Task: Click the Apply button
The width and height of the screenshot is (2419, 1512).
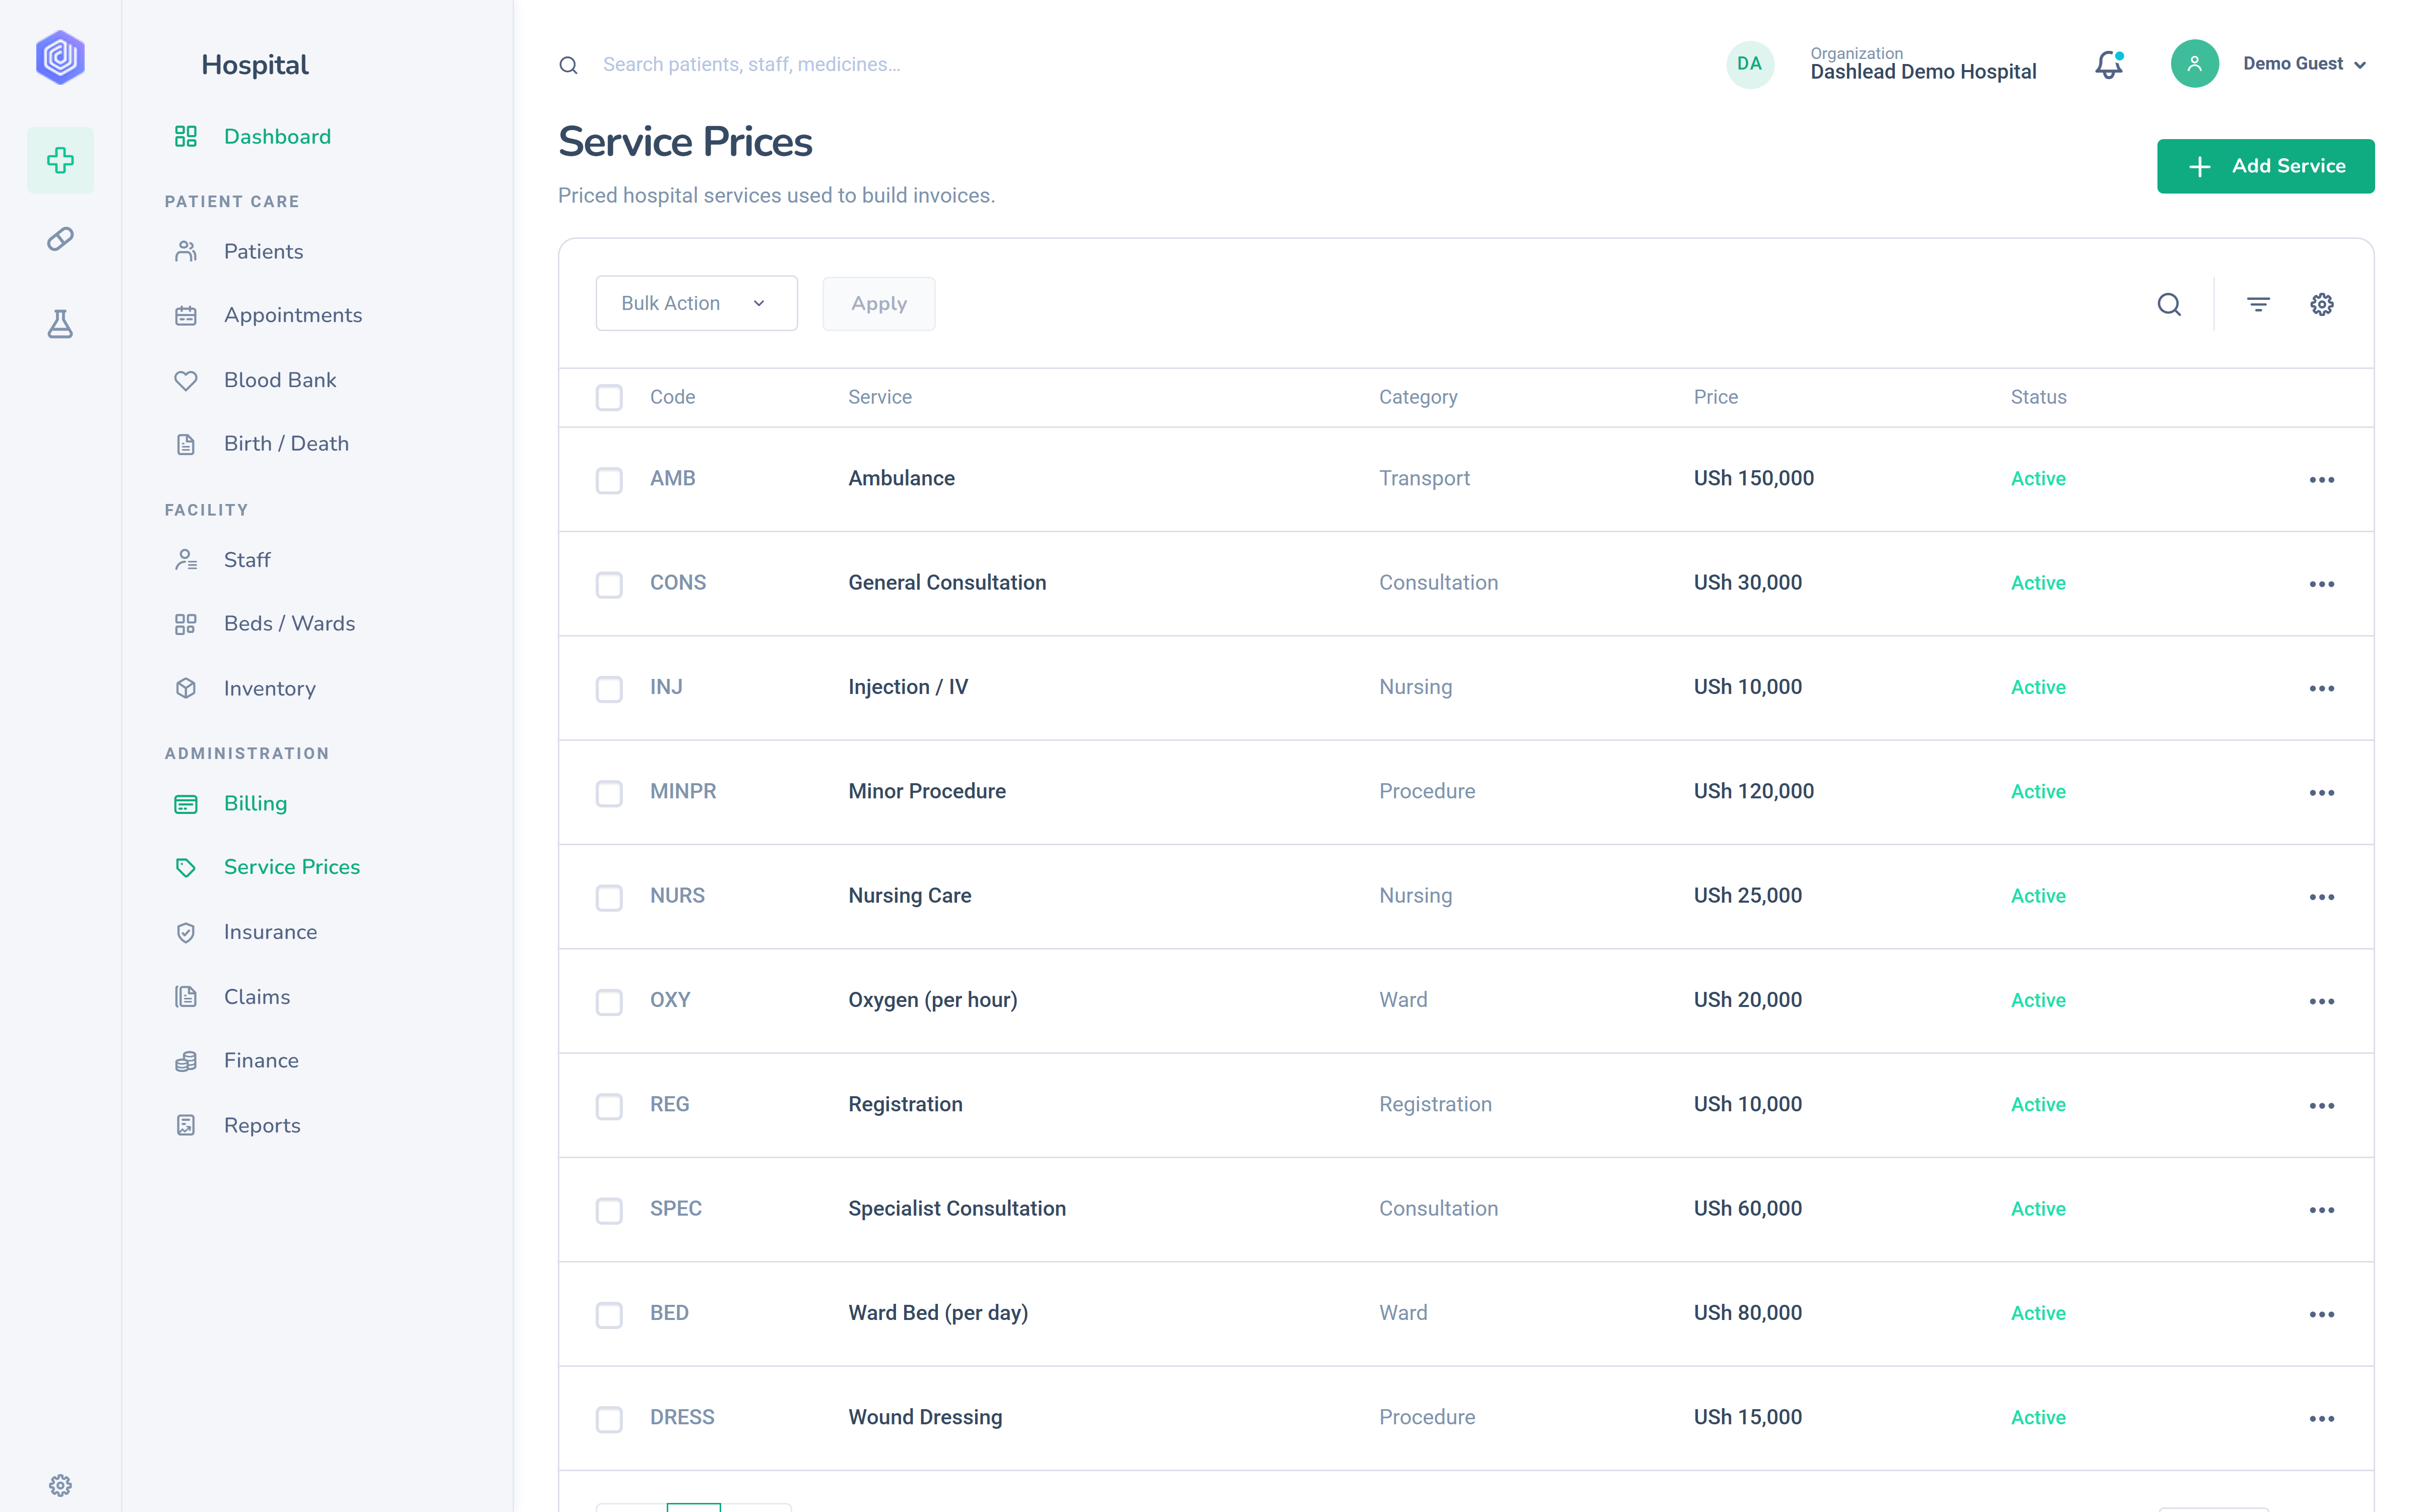Action: (878, 303)
